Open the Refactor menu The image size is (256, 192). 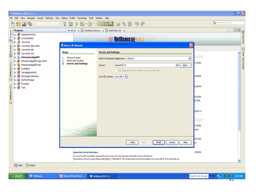[x=49, y=18]
